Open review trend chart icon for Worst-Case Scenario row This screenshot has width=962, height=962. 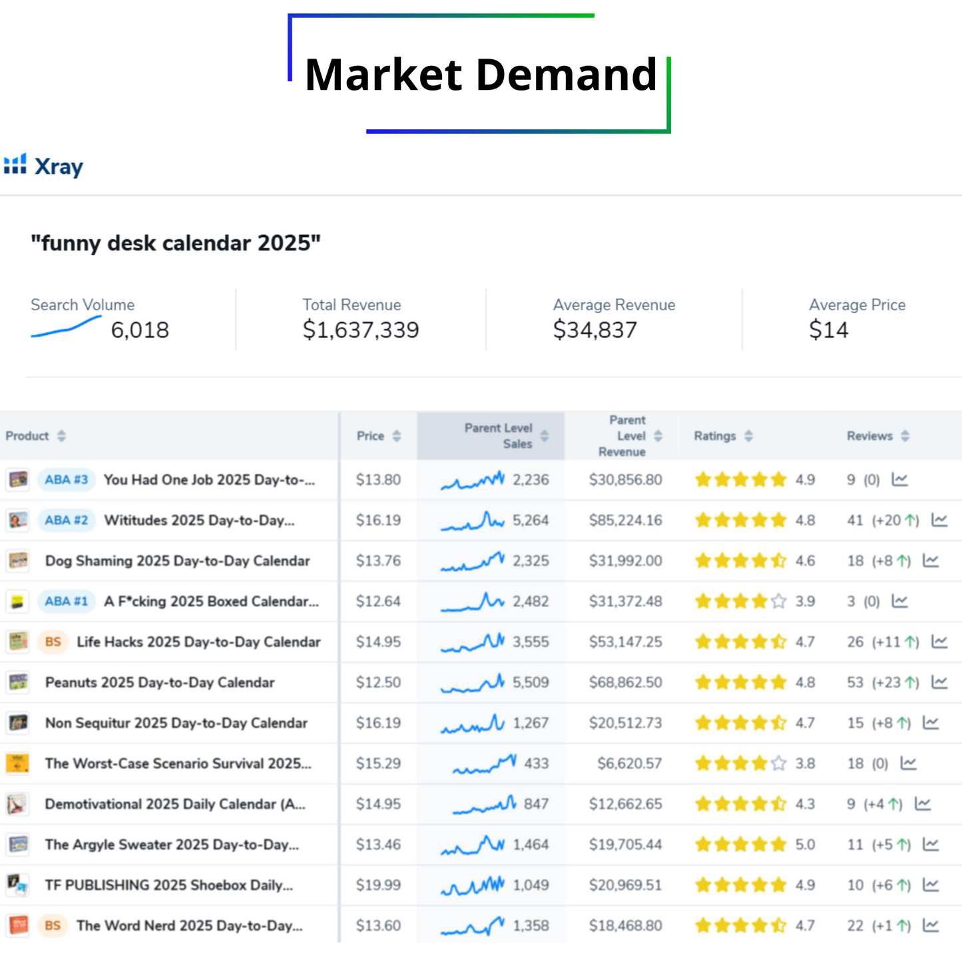coord(908,764)
